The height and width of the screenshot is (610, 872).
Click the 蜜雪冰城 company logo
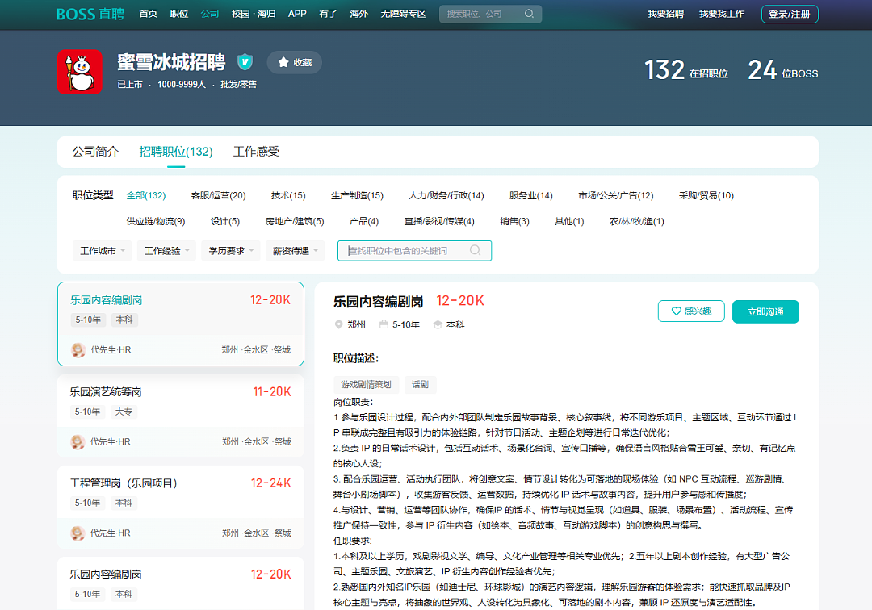(x=79, y=72)
